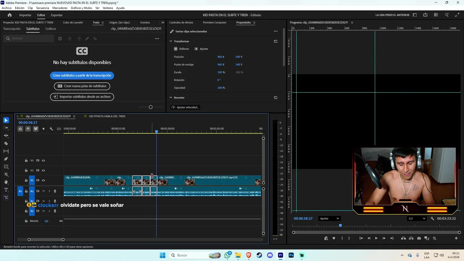Viewport: 464px width, 261px height.
Task: Switch to the Exportar tab
Action: 57,15
